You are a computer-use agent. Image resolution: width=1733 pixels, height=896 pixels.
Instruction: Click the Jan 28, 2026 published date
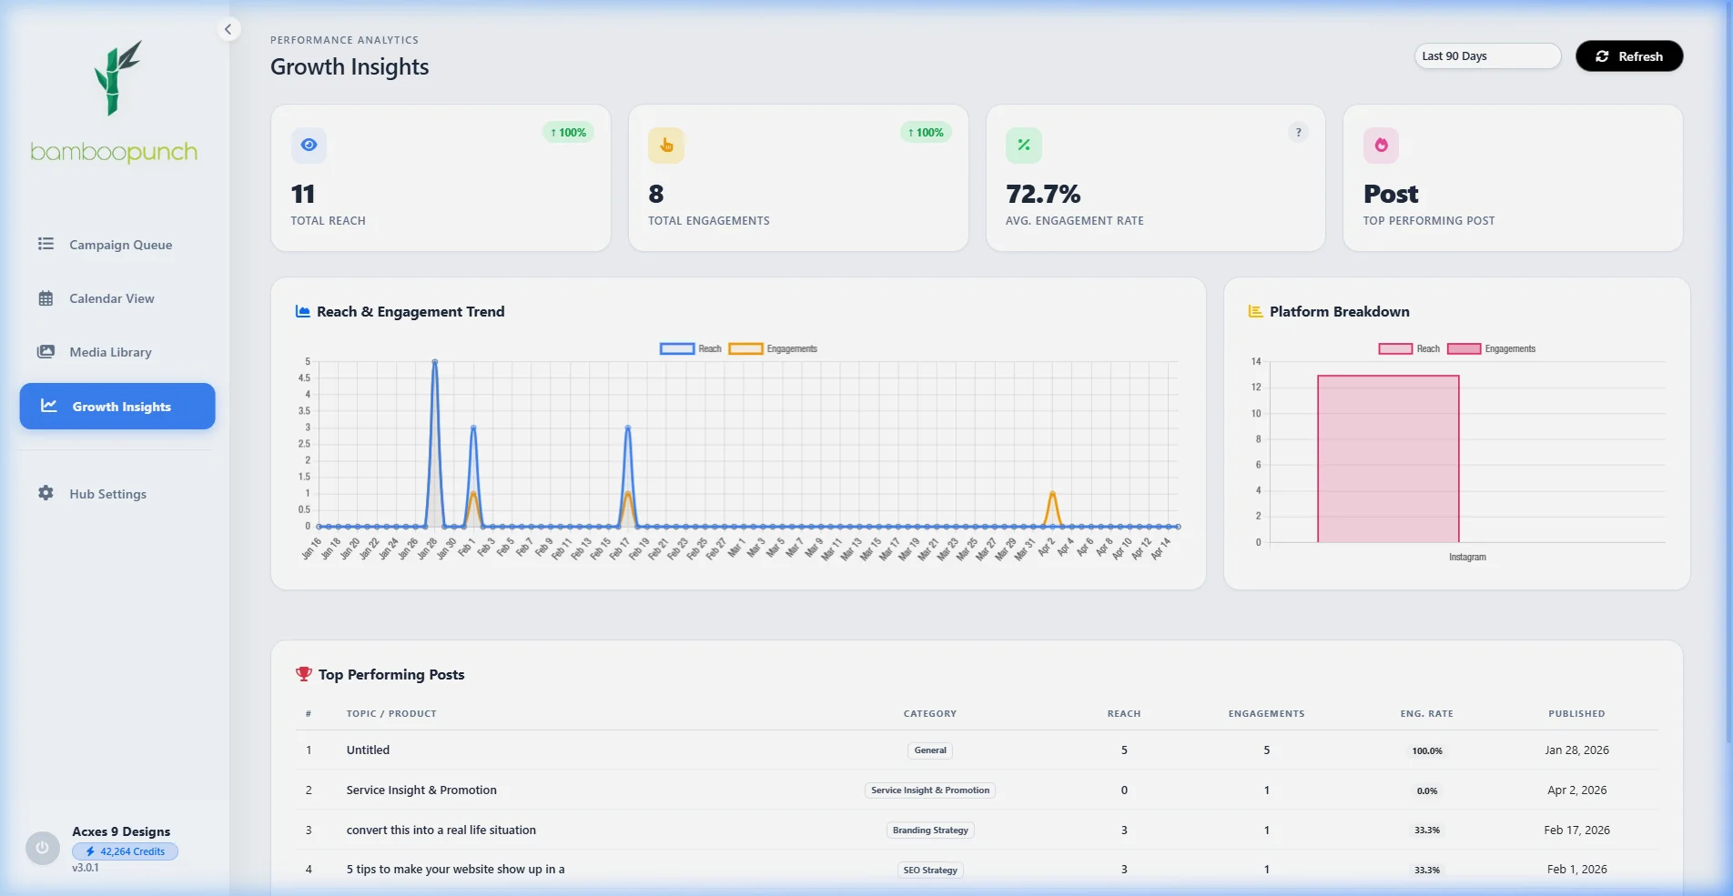[x=1576, y=750]
